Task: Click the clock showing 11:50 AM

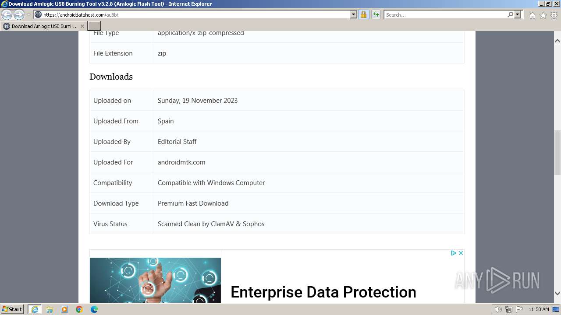Action: coord(539,309)
